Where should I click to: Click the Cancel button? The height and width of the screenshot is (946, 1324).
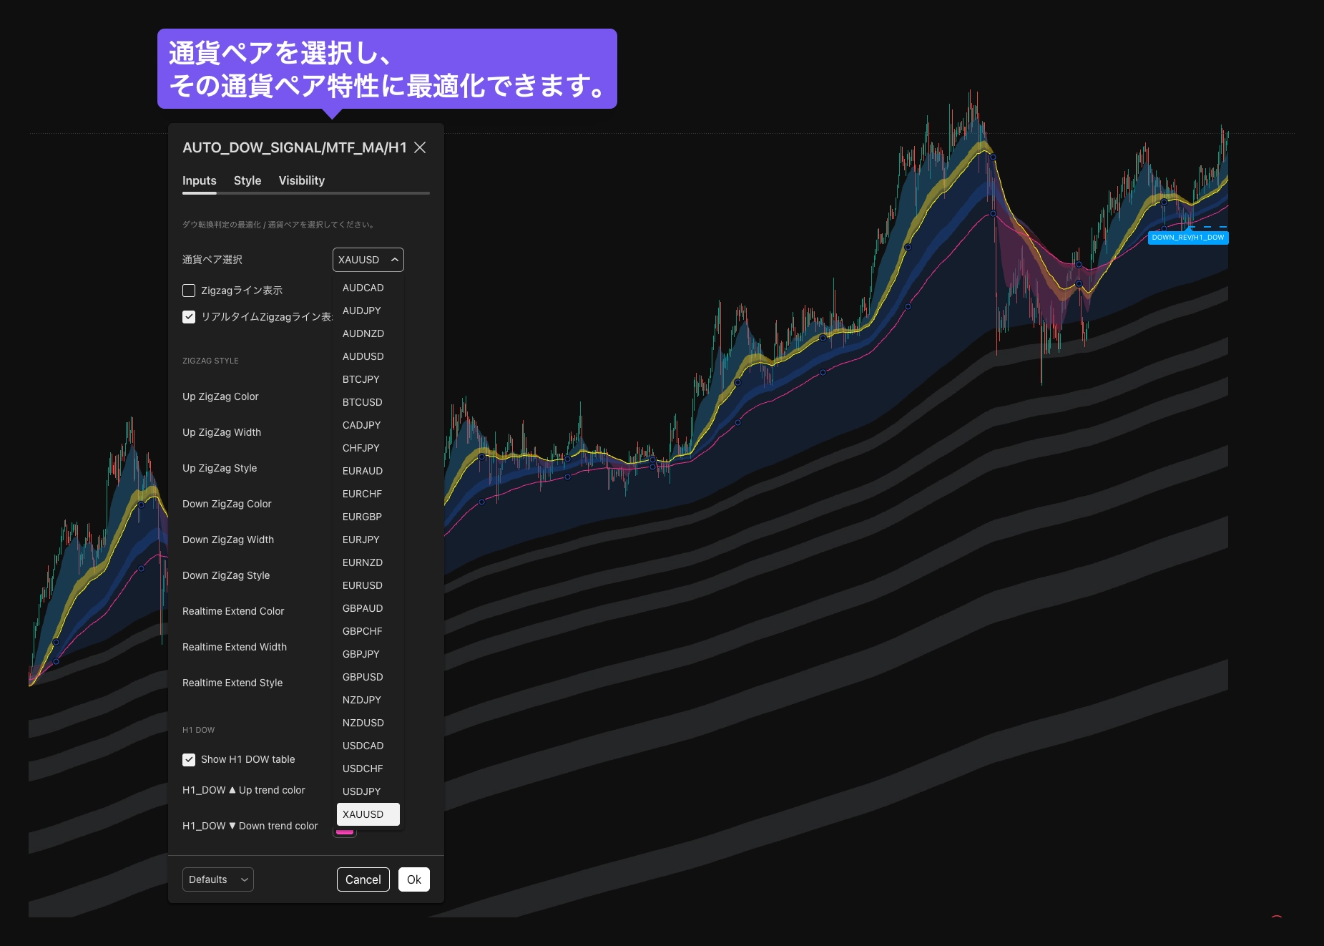363,879
